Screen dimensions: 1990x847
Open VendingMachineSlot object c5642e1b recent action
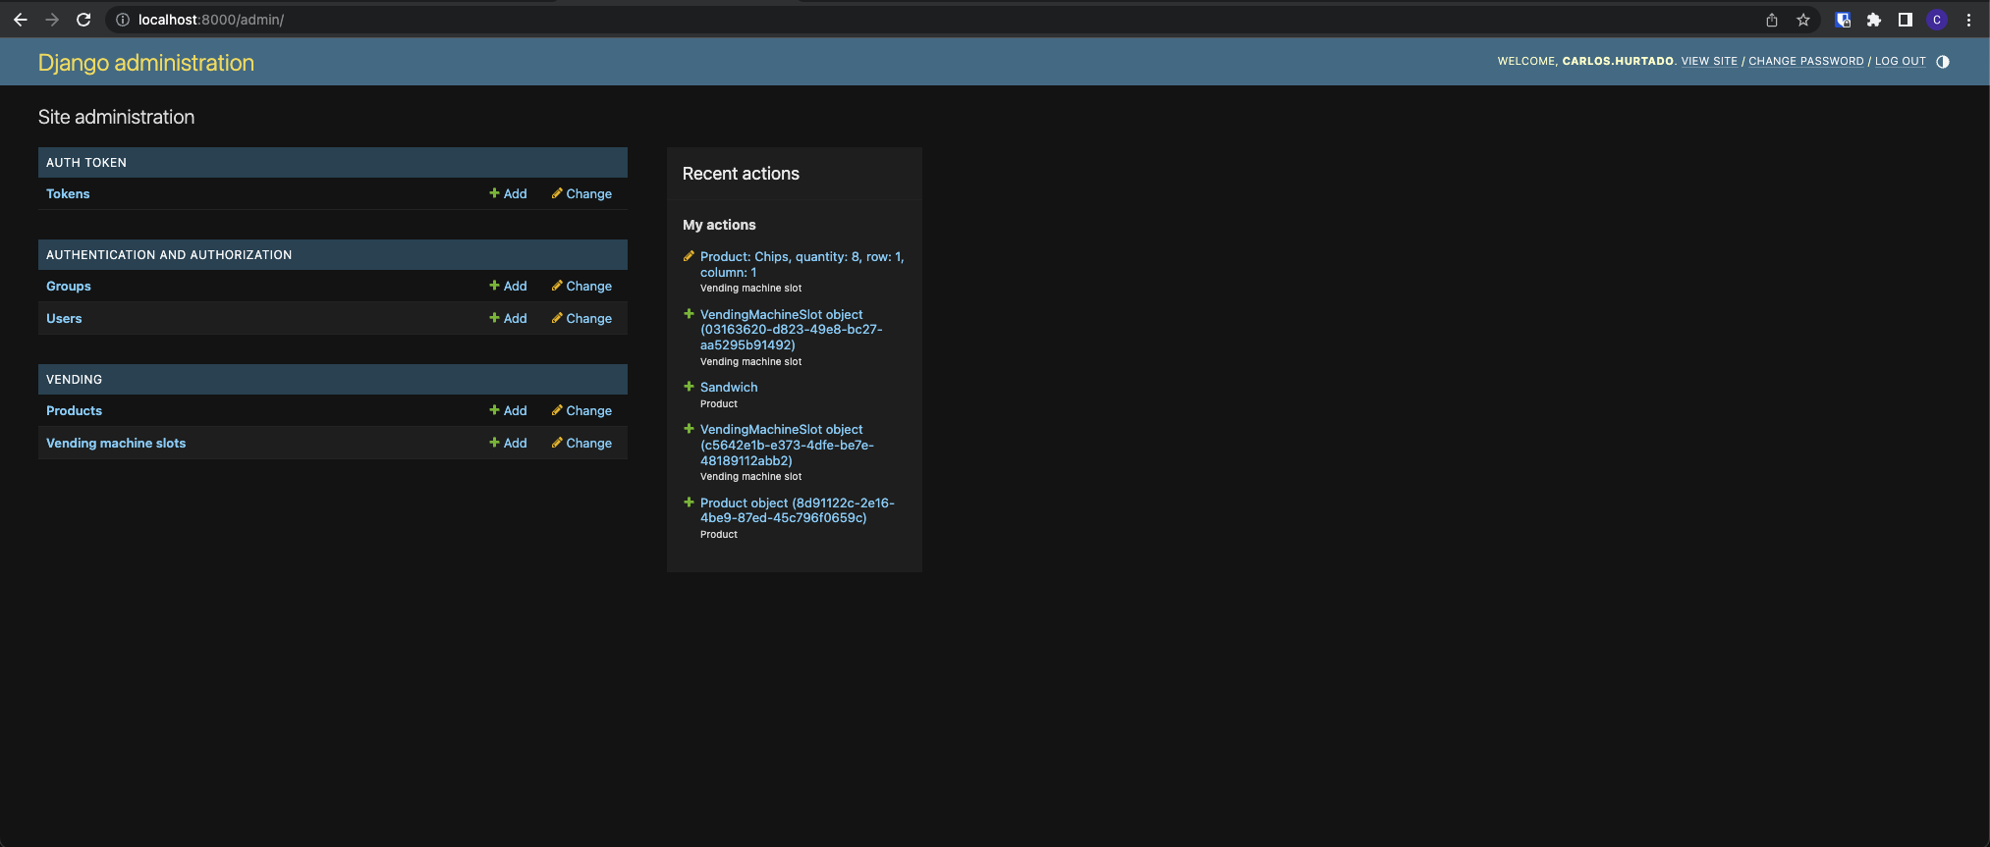(787, 445)
